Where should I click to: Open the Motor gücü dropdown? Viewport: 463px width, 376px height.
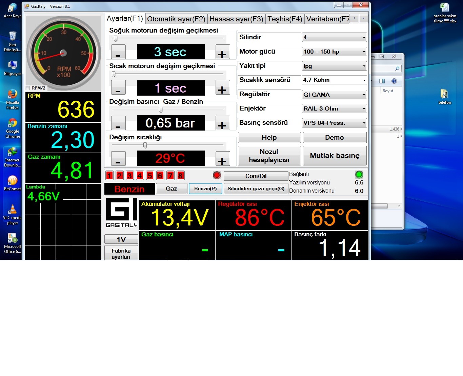point(334,52)
